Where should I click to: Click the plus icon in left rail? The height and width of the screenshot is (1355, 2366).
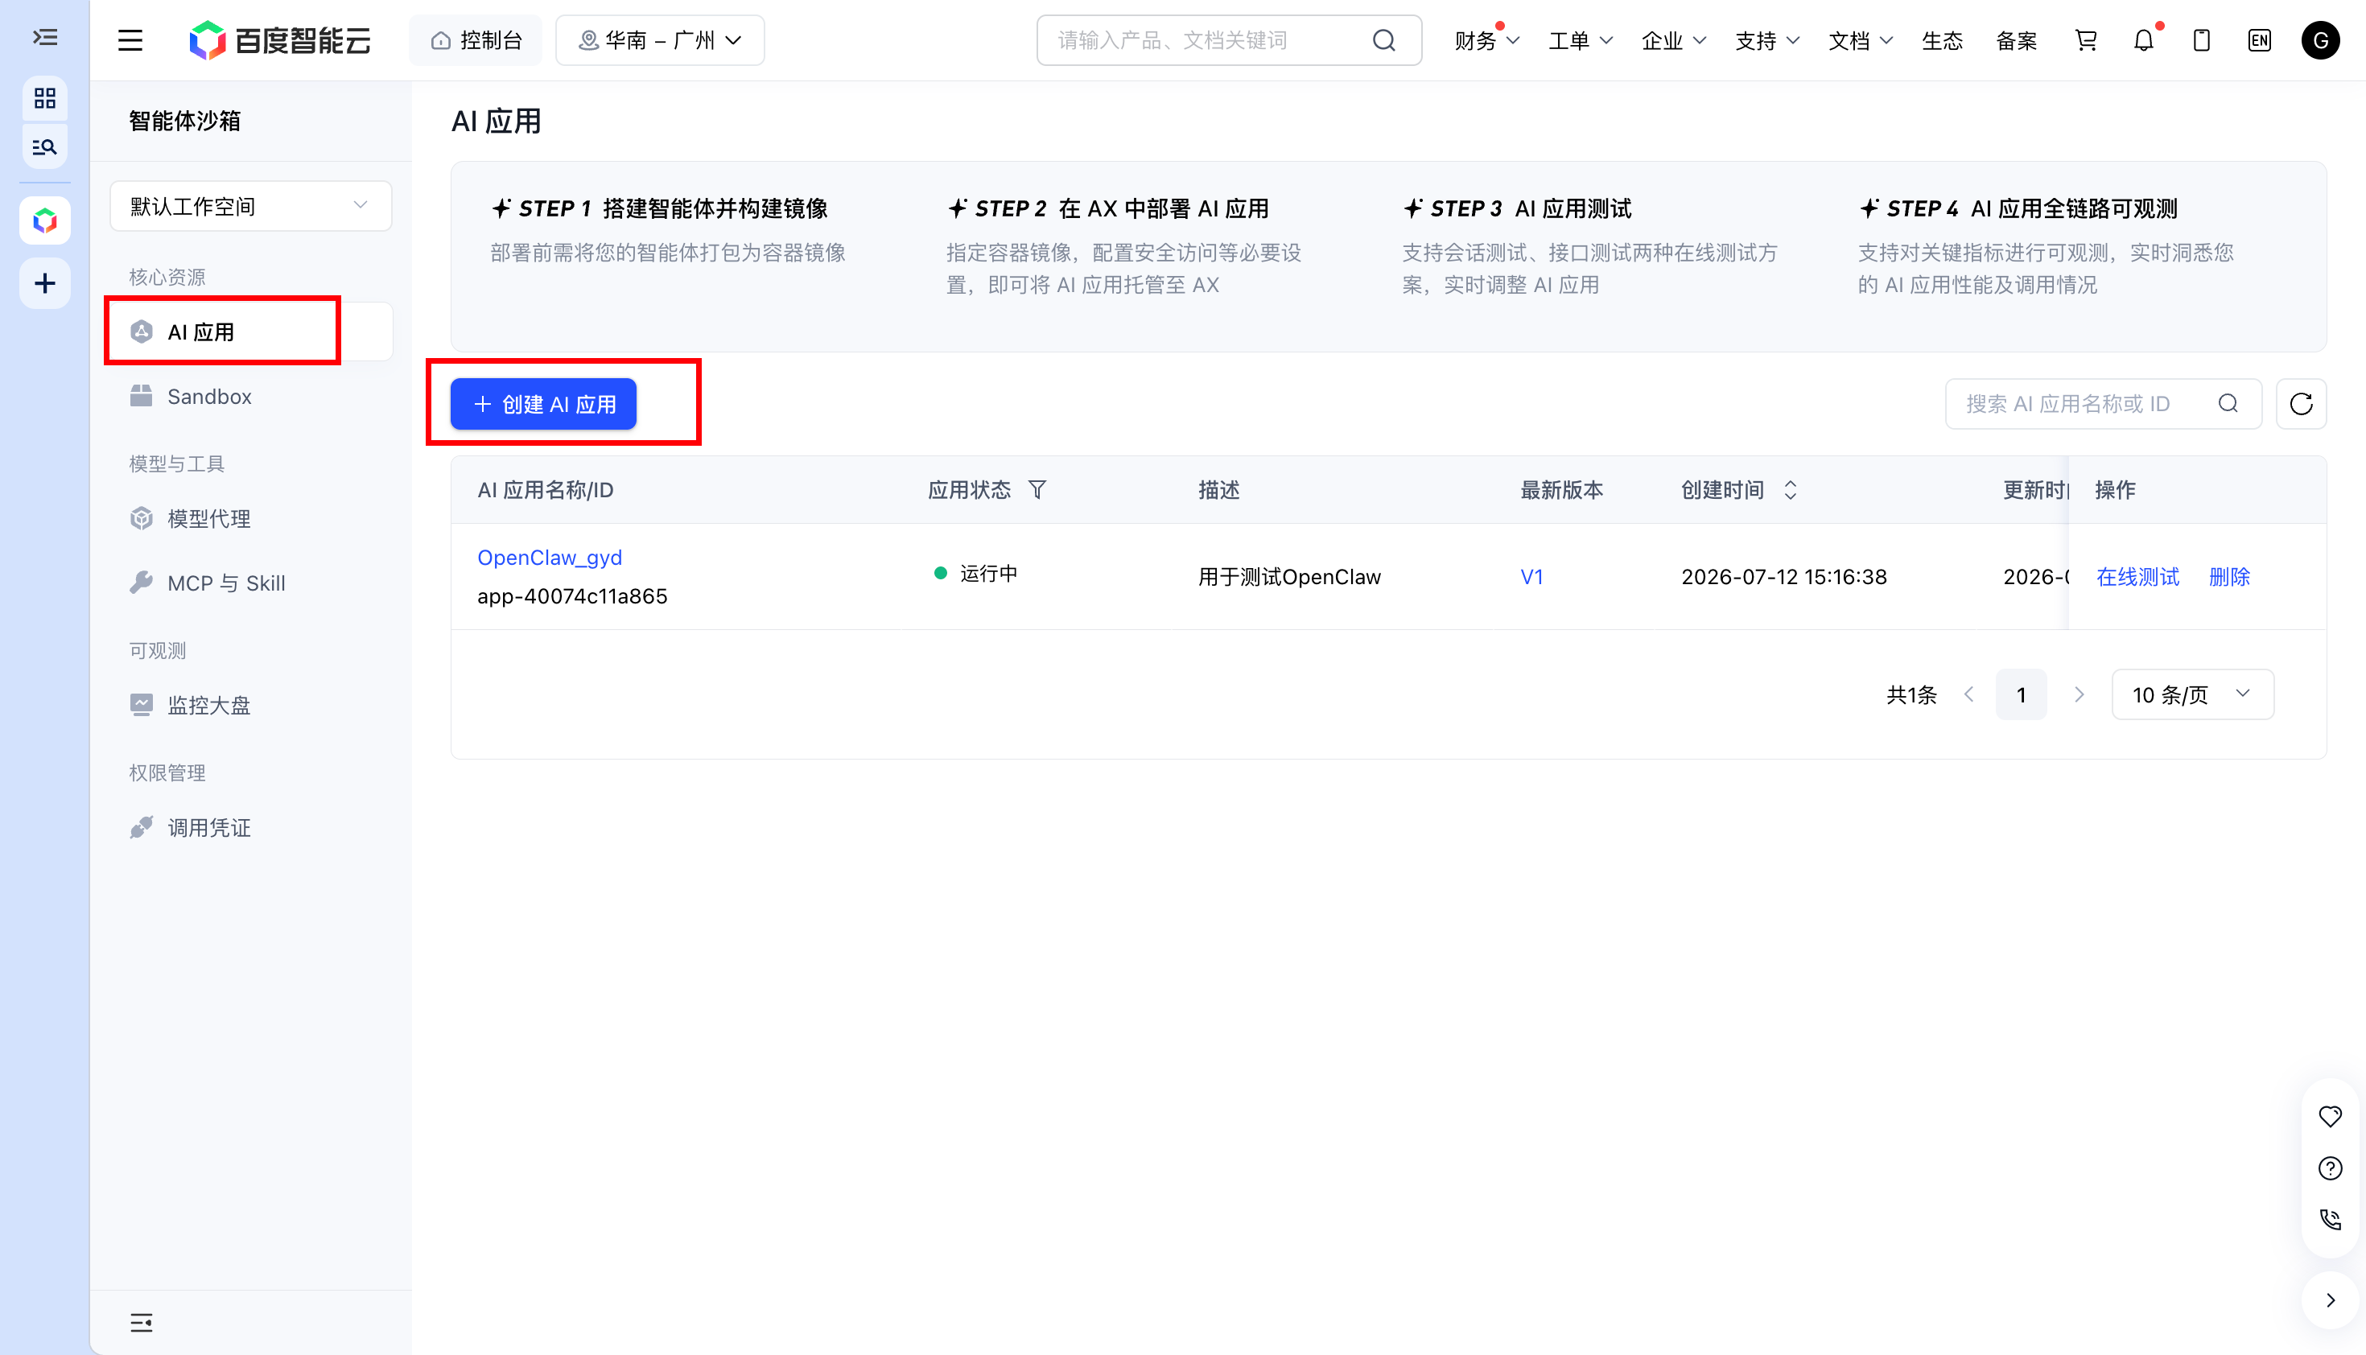coord(45,283)
